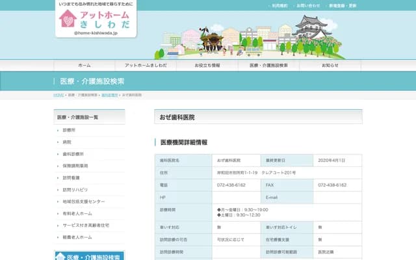416x260 pixels.
Task: Open the 医療・介護施設検索 sidebar banner
Action: (89, 255)
